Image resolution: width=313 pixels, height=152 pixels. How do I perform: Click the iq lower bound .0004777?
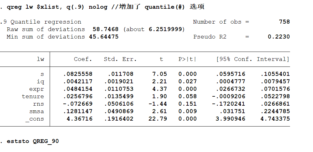point(230,81)
